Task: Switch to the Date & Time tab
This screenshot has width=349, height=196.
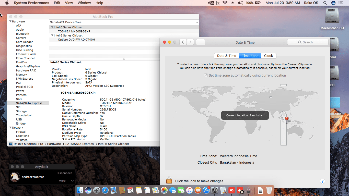Action: click(227, 56)
